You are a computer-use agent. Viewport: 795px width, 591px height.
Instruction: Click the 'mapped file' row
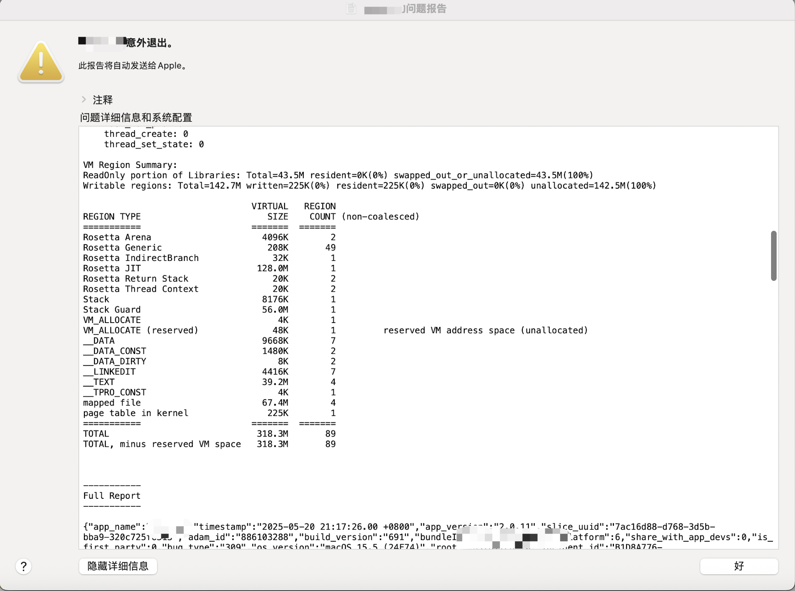tap(209, 403)
